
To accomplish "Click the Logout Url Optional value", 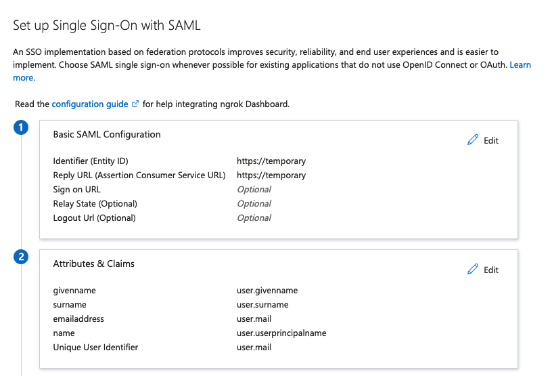I will [254, 217].
